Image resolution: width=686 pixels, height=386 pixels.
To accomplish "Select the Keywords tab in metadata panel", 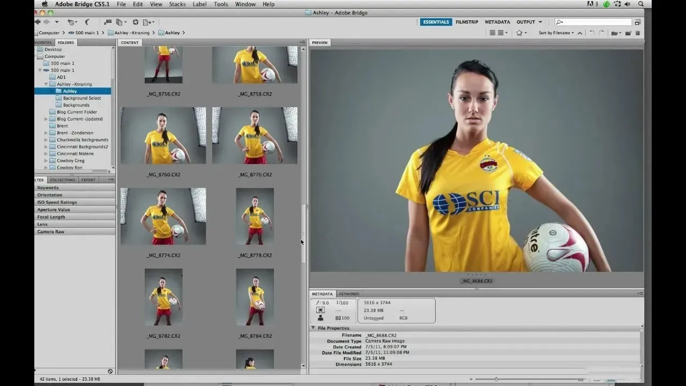I will coord(349,294).
